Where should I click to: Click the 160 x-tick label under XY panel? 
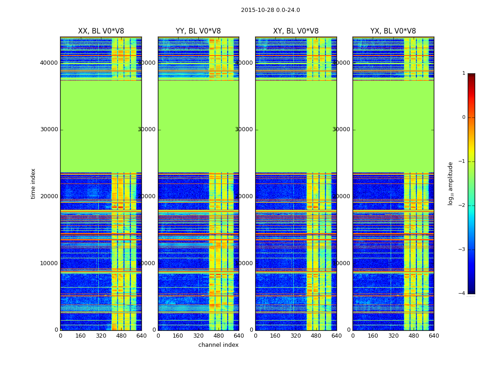pyautogui.click(x=275, y=336)
